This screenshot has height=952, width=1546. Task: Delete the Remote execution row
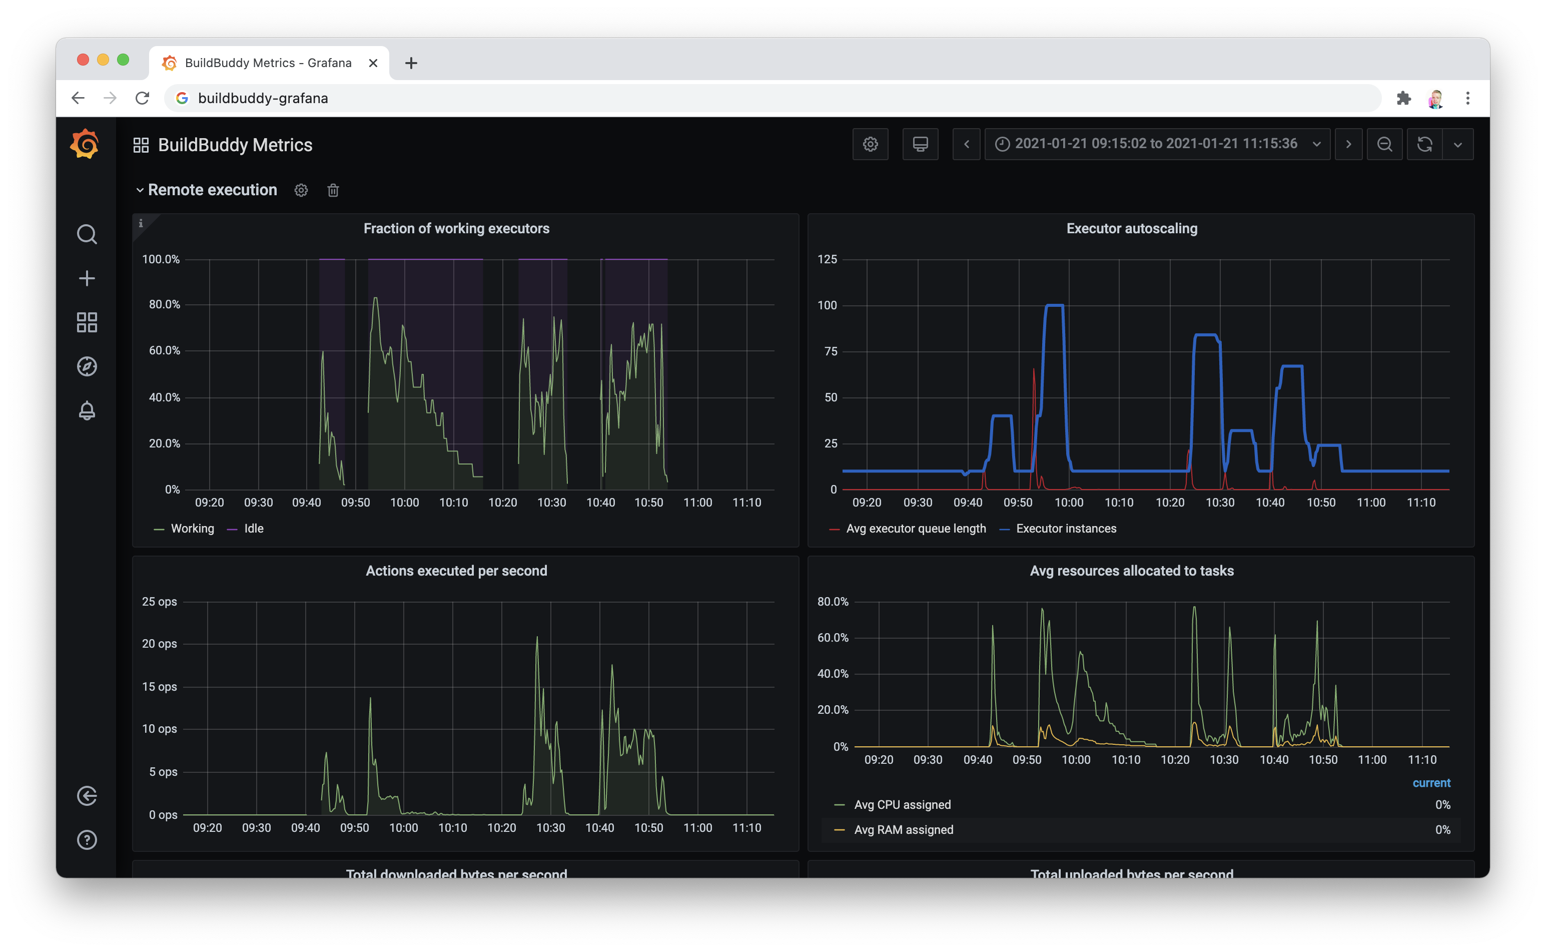[x=334, y=190]
